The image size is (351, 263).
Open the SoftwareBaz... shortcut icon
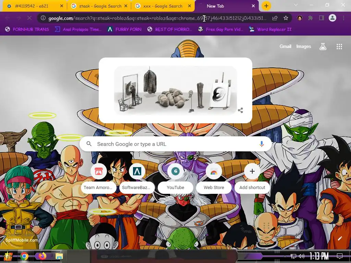coord(137,171)
